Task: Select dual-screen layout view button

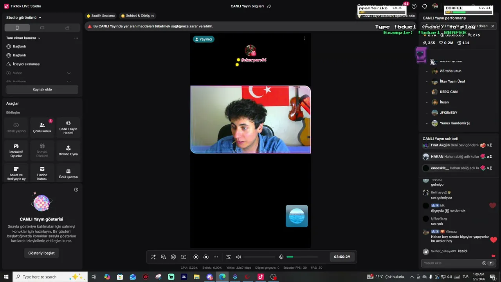Action: pos(67,28)
